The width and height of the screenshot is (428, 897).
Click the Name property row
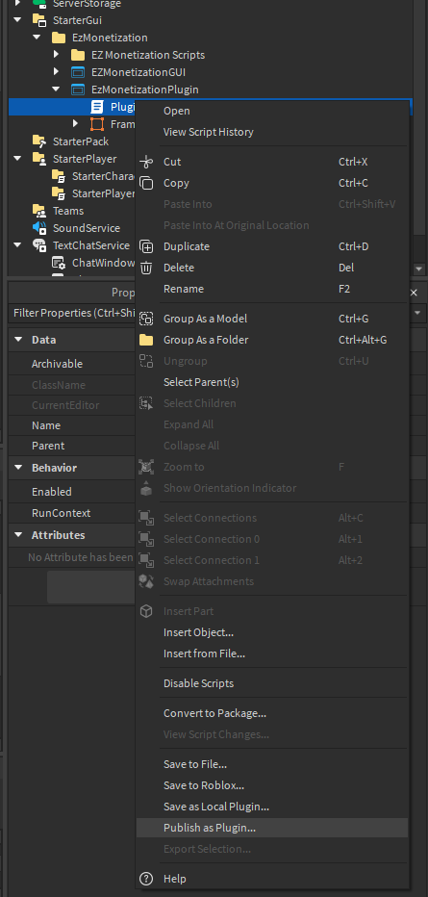(x=72, y=425)
